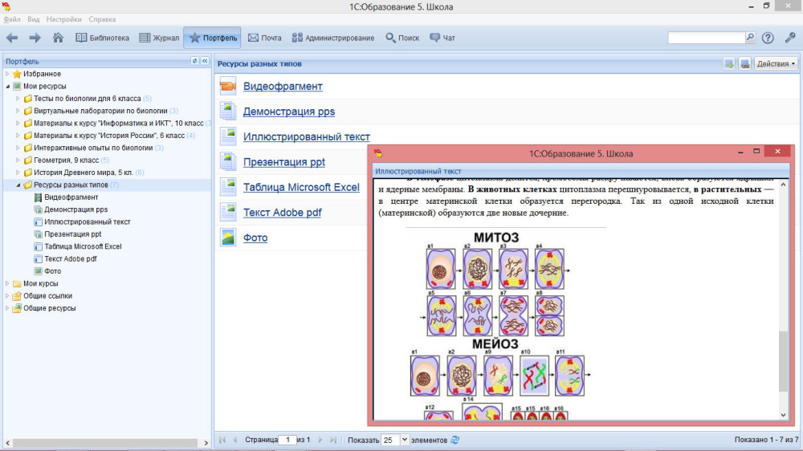The image size is (803, 451).
Task: Click the tree panel right scroll arrow
Action: (x=206, y=443)
